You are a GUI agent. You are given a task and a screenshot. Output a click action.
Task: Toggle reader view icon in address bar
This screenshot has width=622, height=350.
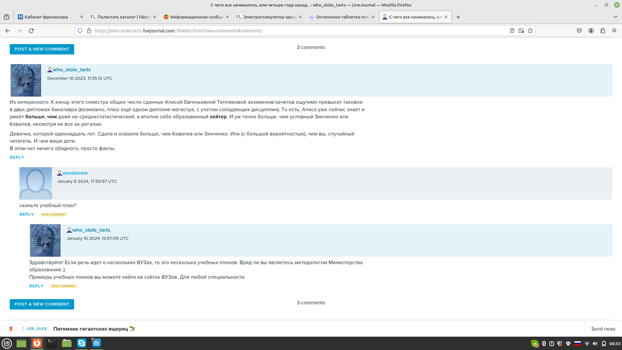click(x=512, y=31)
